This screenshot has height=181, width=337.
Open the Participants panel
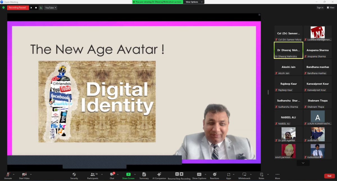(x=93, y=176)
